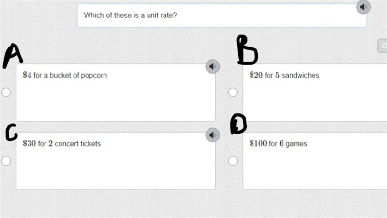
Task: Click the partially visible button at right edge
Action: pos(382,46)
